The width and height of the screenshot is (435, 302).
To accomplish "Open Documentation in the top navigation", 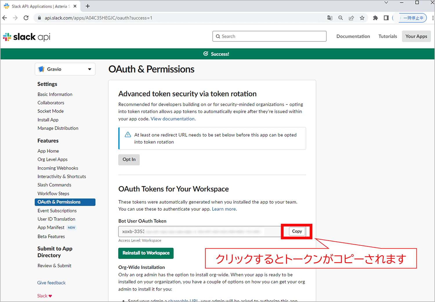I will click(x=353, y=36).
